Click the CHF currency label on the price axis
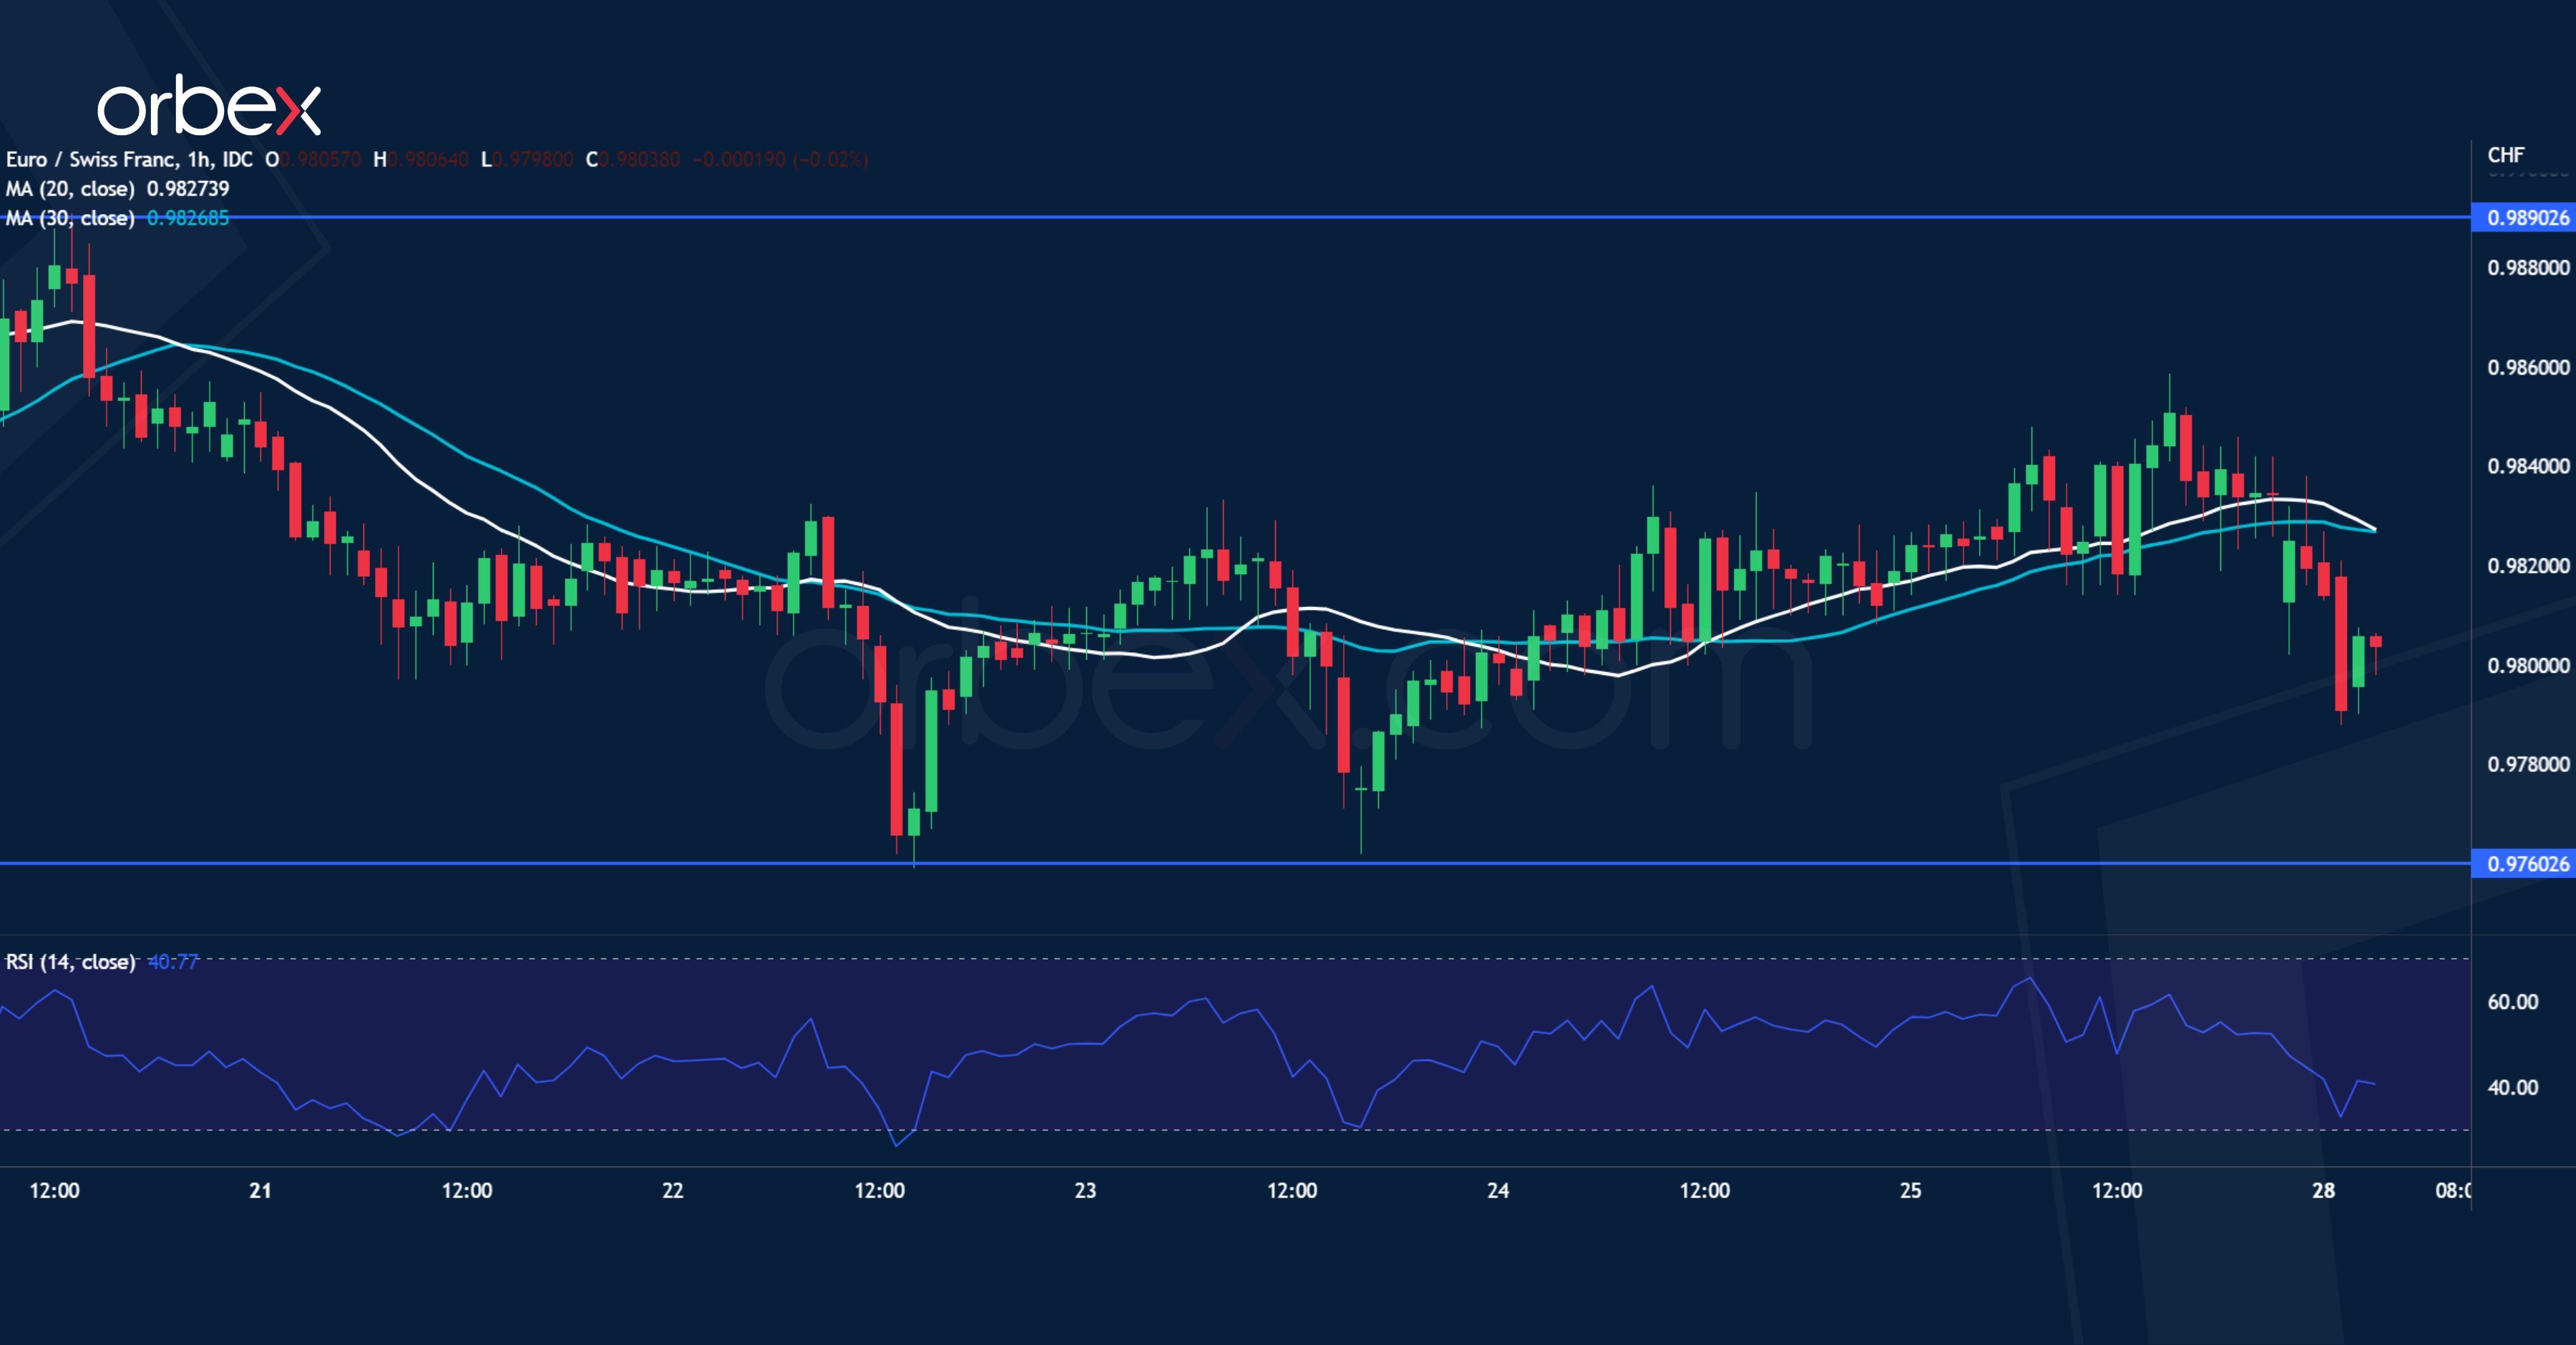 click(2505, 155)
